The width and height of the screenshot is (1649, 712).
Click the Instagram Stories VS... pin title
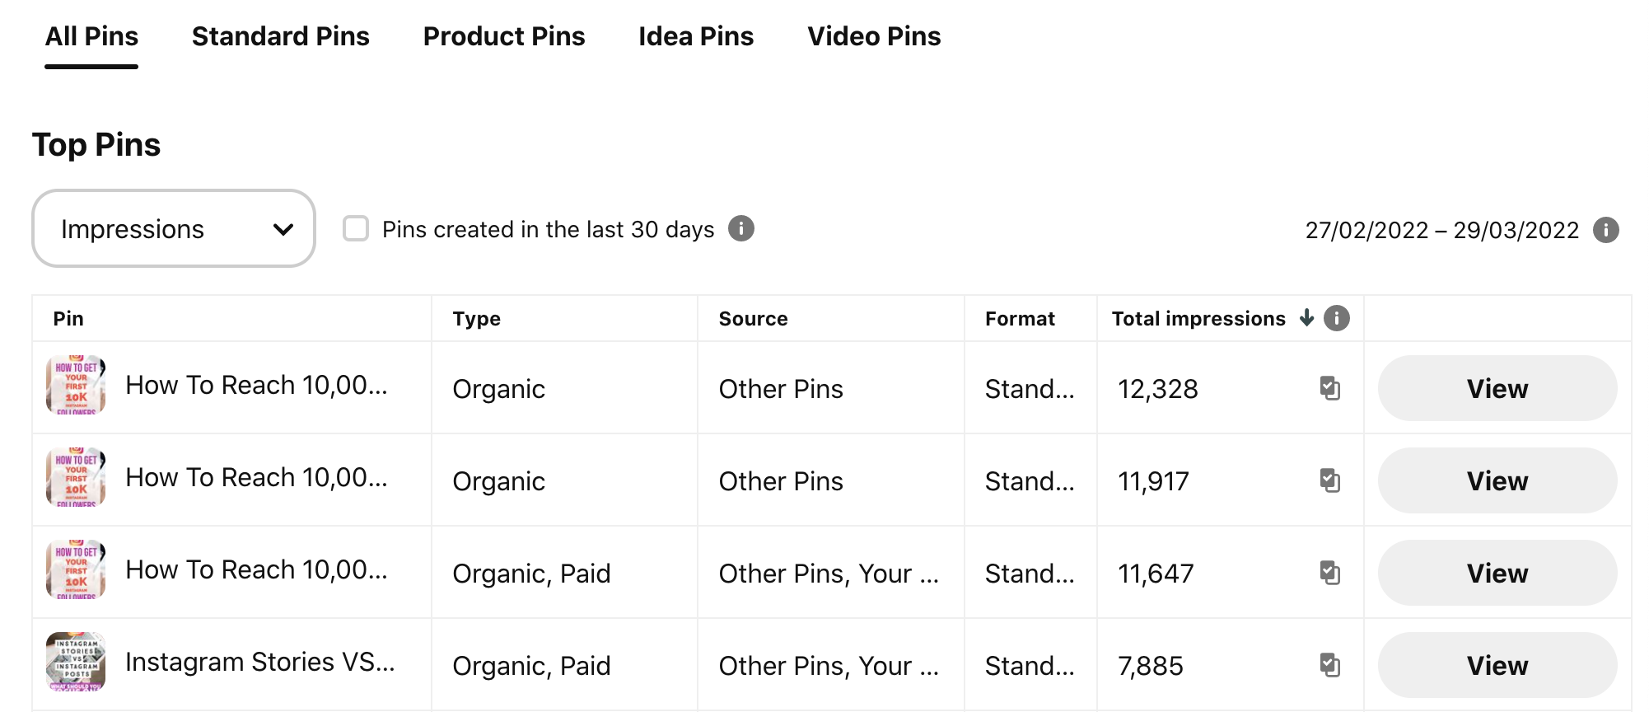[259, 662]
